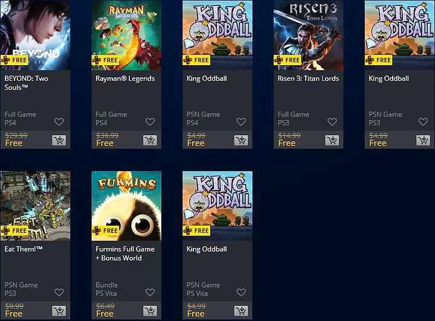
Task: Toggle wishlist heart for Rayman Legends
Action: point(150,122)
